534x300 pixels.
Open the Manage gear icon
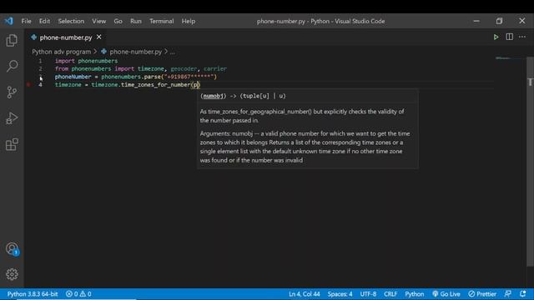[x=12, y=274]
